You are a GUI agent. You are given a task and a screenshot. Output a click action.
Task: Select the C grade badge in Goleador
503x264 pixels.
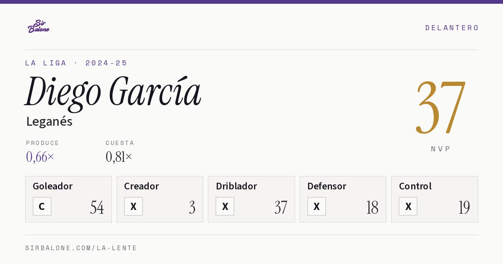click(42, 207)
